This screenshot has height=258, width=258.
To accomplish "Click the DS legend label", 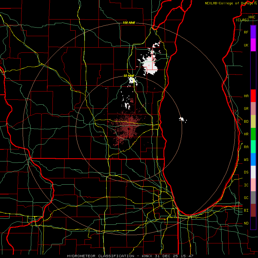I will [246, 172].
